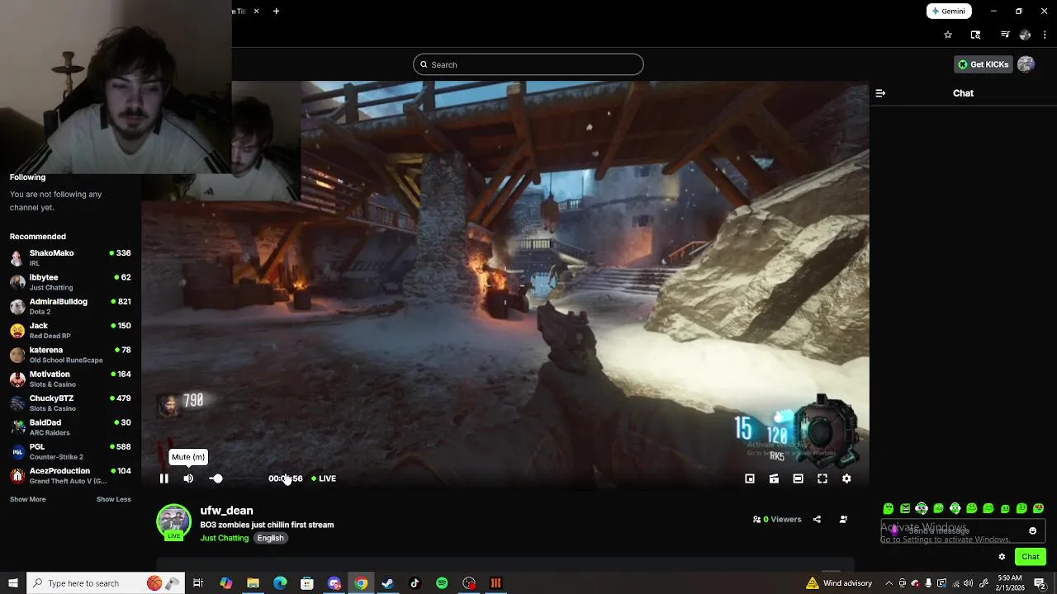This screenshot has height=594, width=1057.
Task: Open Windows notification center icon
Action: click(1040, 583)
